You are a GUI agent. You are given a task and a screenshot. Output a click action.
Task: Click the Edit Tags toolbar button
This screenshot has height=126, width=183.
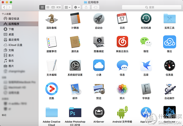95,7
